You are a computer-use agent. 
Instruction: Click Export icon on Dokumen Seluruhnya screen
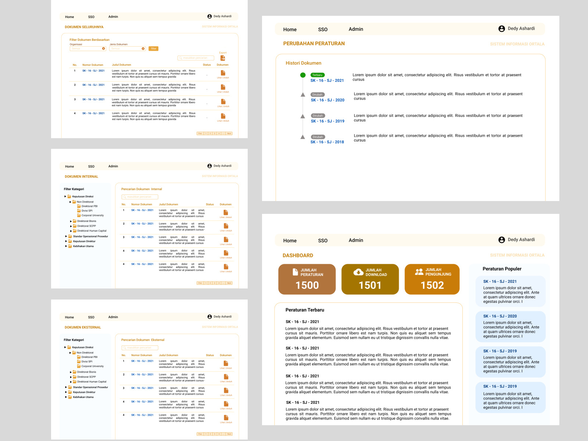[223, 58]
